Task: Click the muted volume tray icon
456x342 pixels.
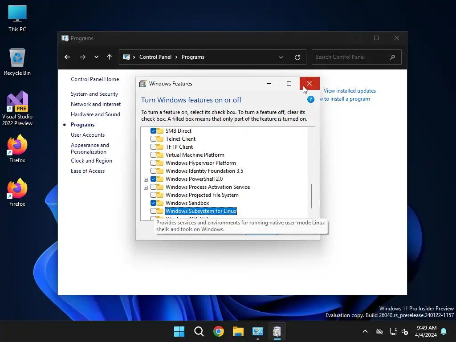Action: click(x=404, y=331)
